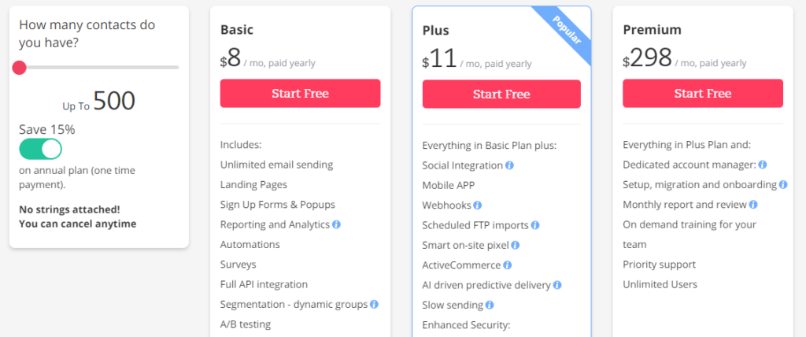Click info icon next to Smart on-site pixel
806x337 pixels.
pos(516,245)
